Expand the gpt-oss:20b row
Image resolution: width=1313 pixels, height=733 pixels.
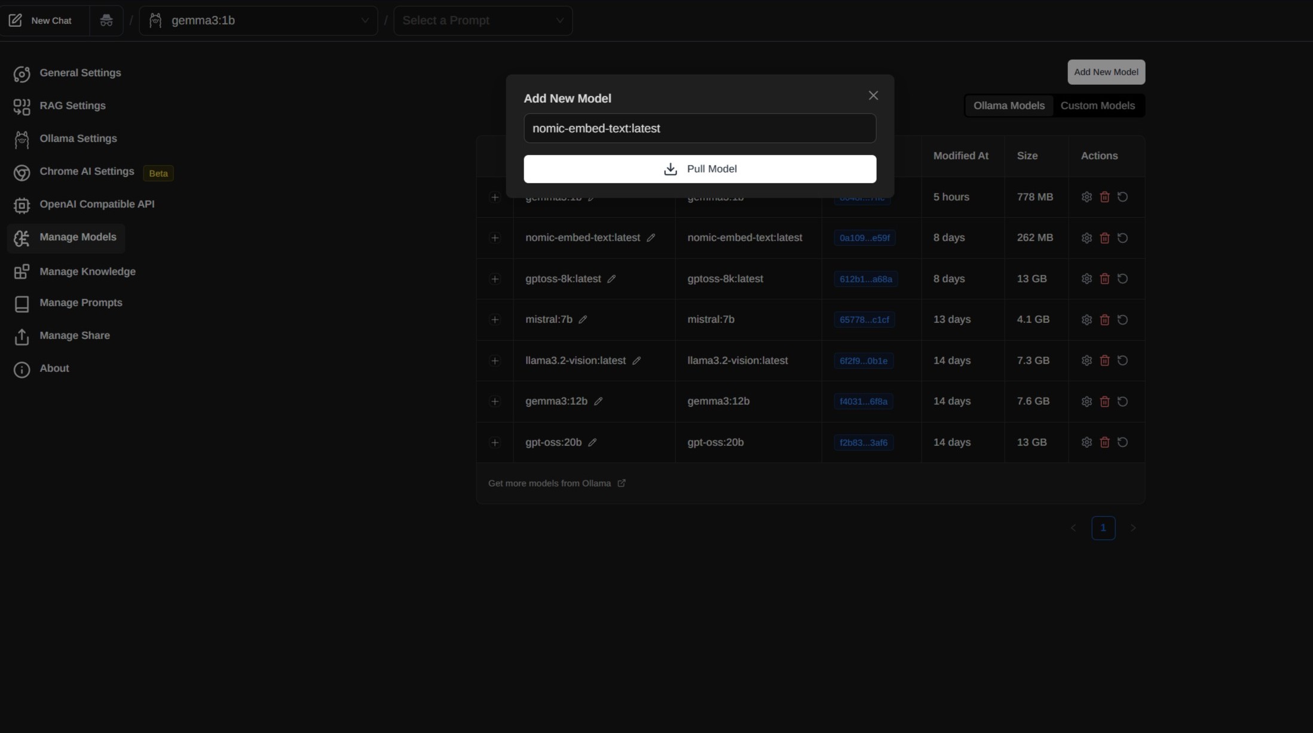[494, 442]
